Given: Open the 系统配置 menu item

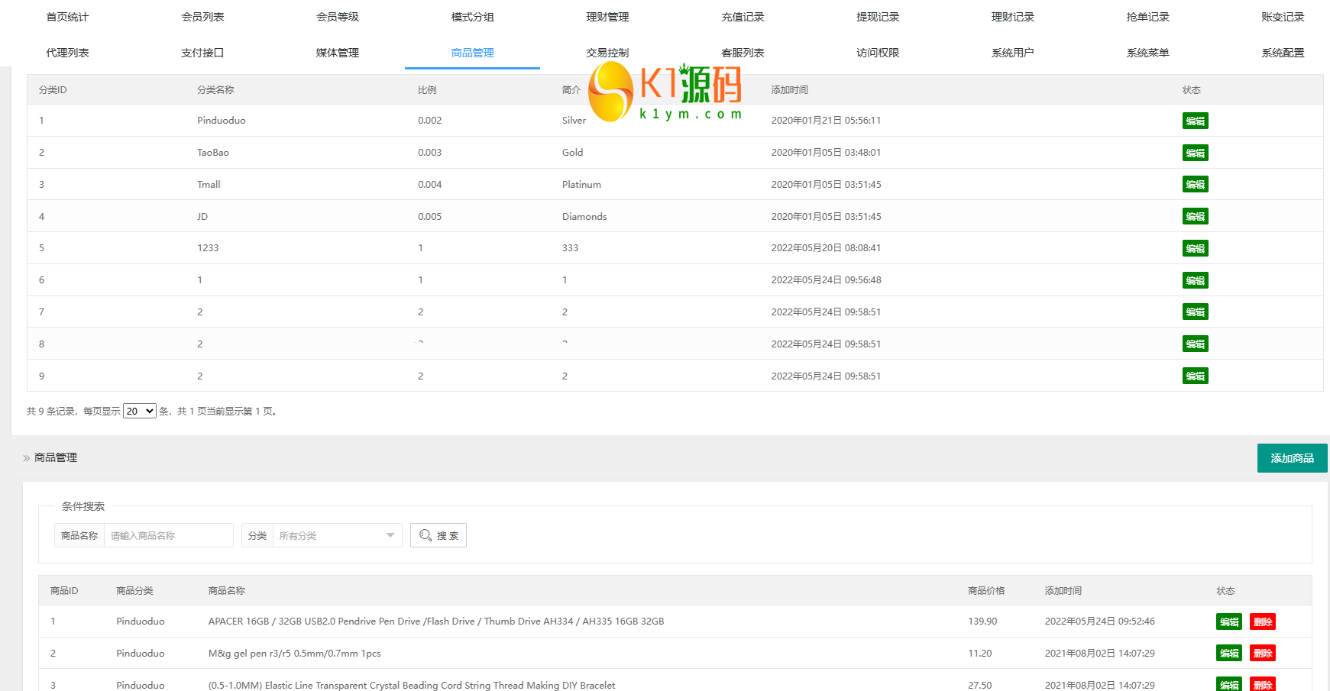Looking at the screenshot, I should [1283, 53].
